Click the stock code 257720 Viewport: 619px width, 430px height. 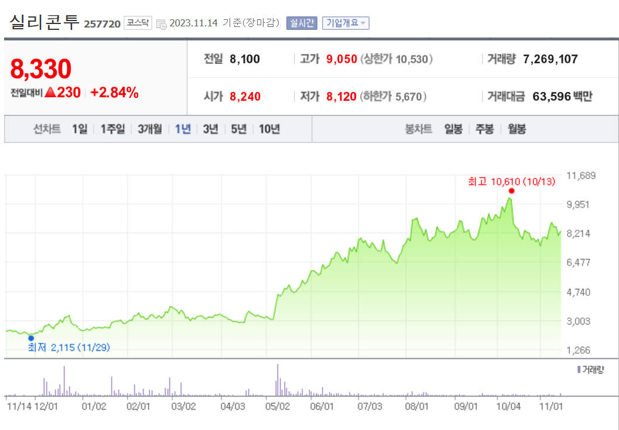pyautogui.click(x=102, y=25)
